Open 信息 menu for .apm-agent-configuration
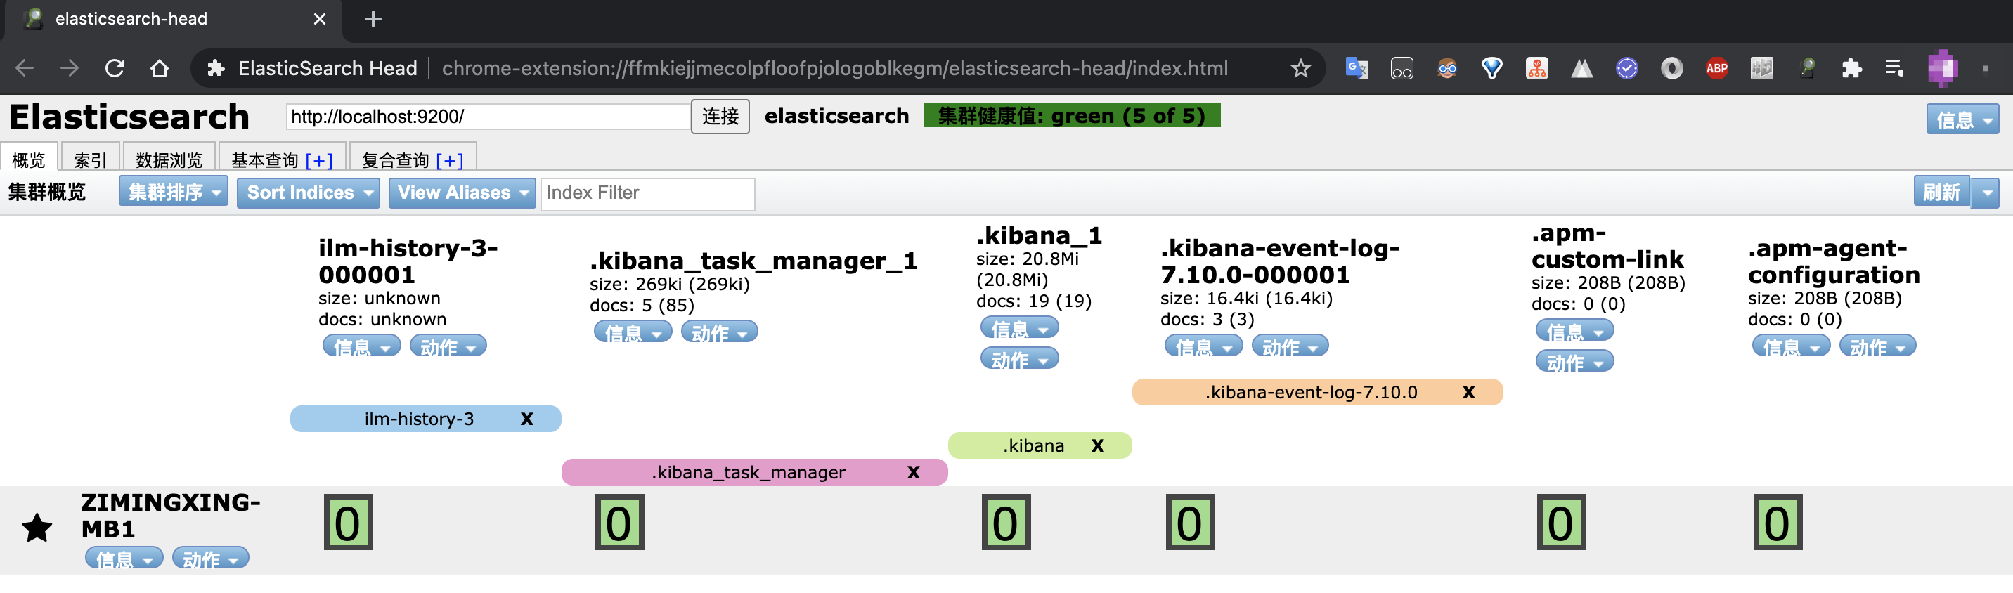Screen dimensions: 2013x593 (x=1791, y=346)
